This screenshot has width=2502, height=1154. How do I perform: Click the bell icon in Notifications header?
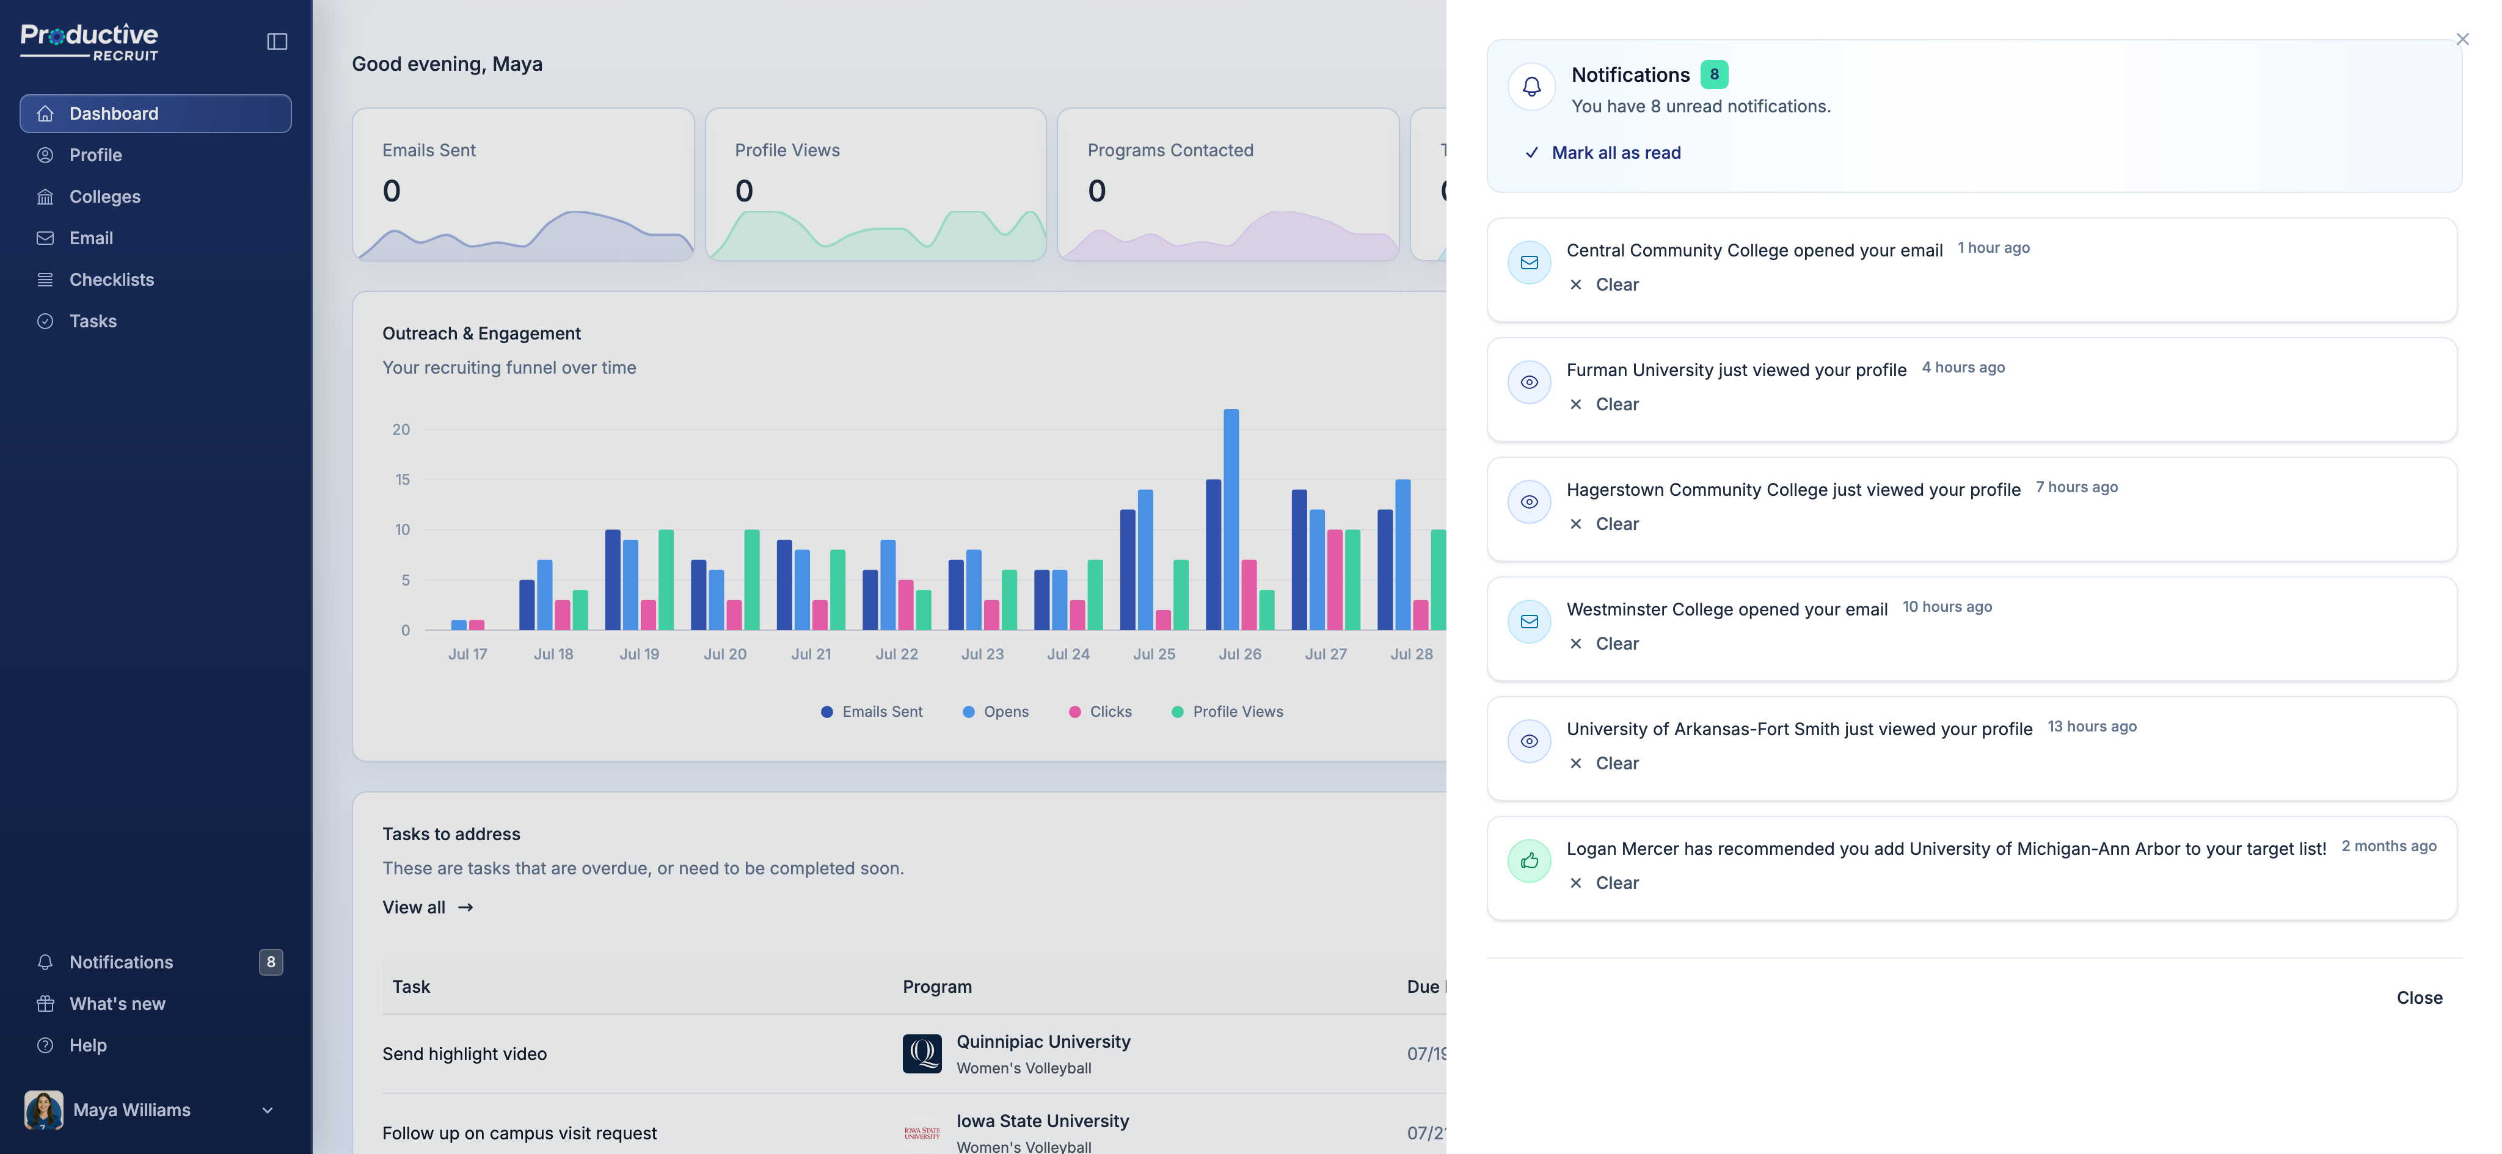click(x=1532, y=86)
